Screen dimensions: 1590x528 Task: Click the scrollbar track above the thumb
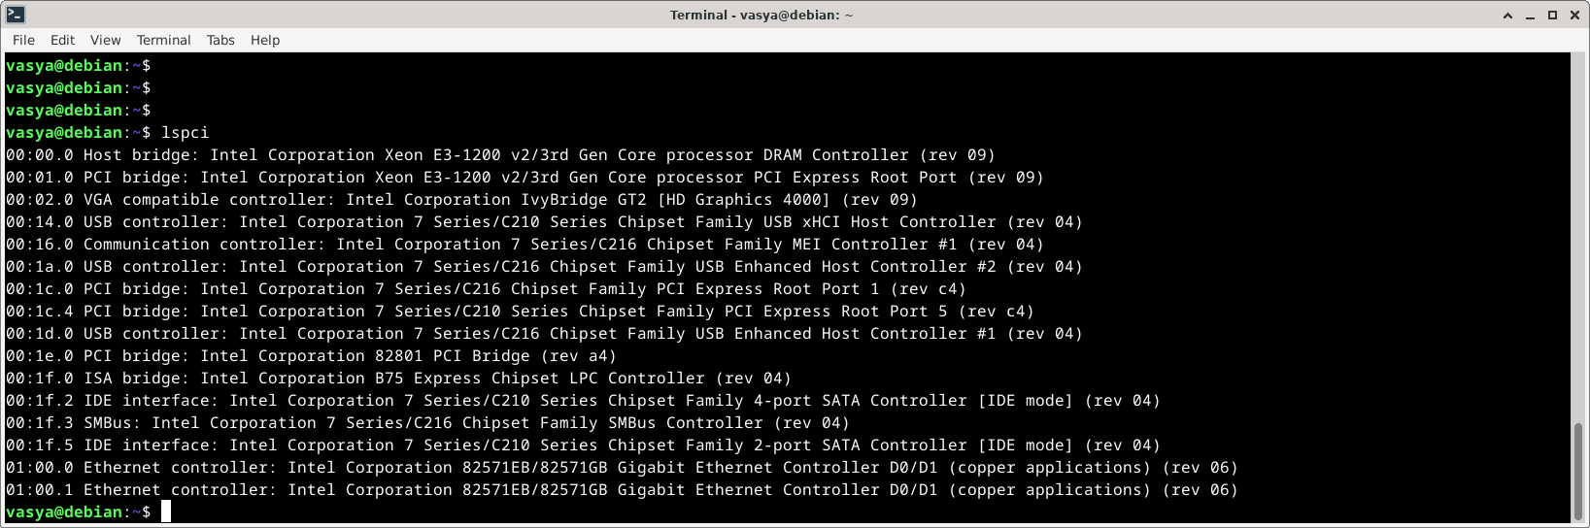[1579, 238]
